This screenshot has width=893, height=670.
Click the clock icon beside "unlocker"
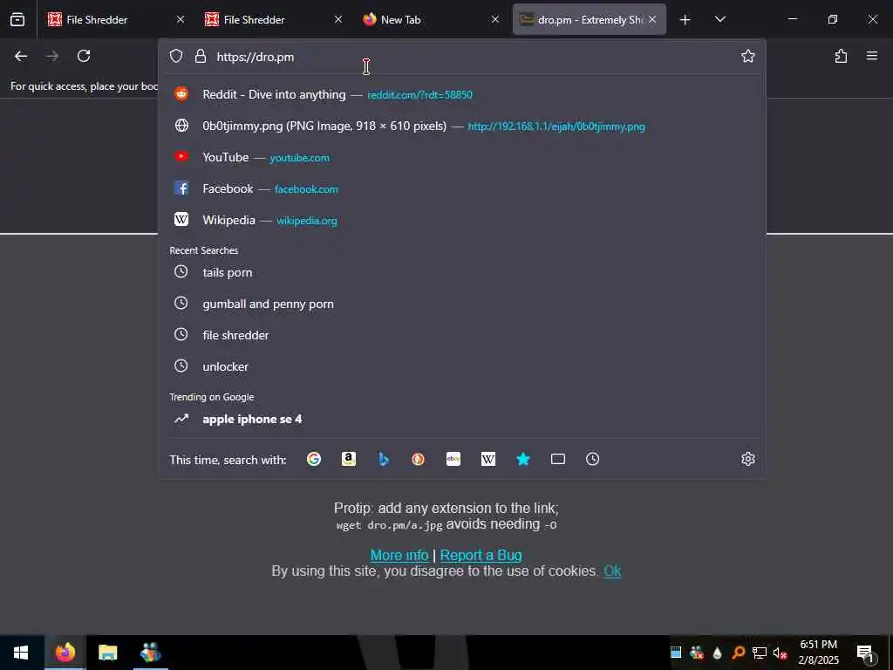pyautogui.click(x=181, y=366)
